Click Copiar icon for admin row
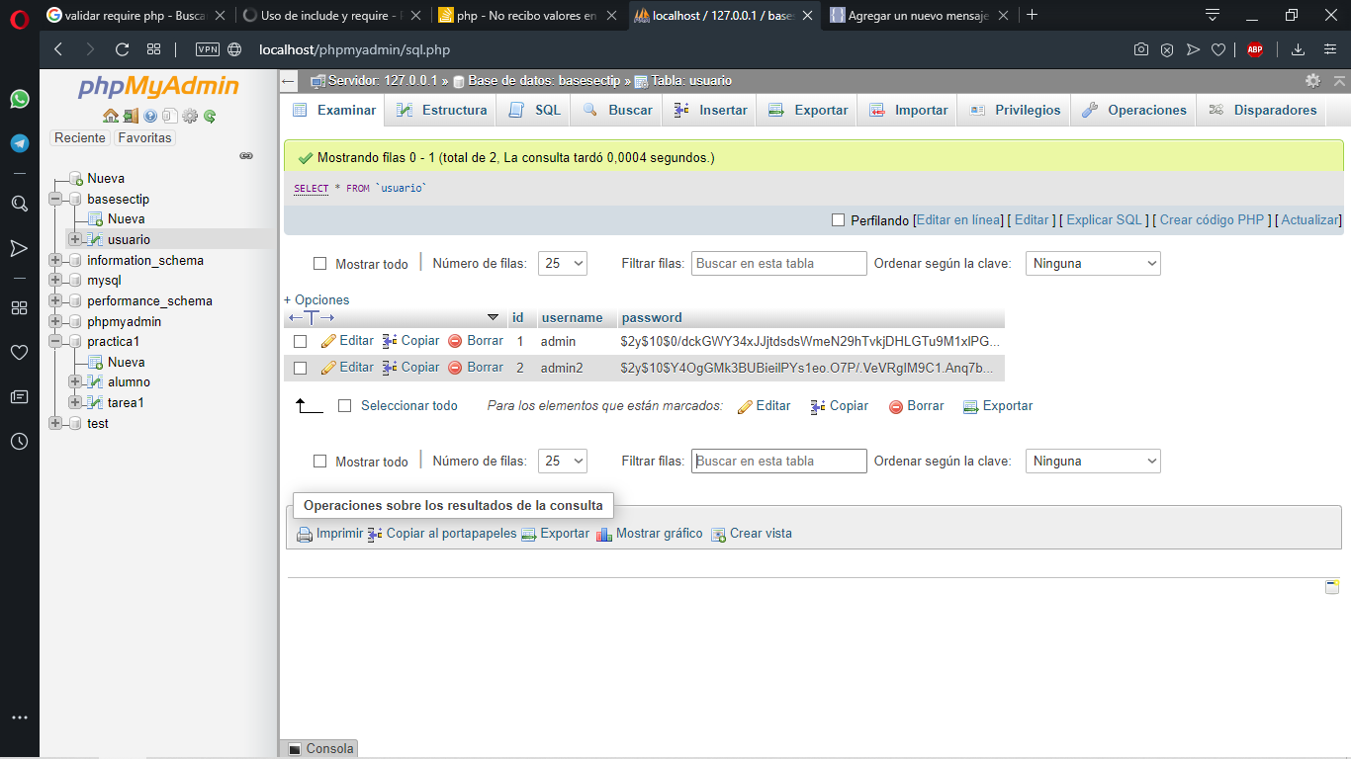This screenshot has width=1351, height=759. [x=390, y=341]
